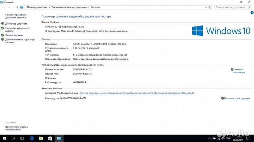Click computer name value next to Имя компьютера

(82, 69)
